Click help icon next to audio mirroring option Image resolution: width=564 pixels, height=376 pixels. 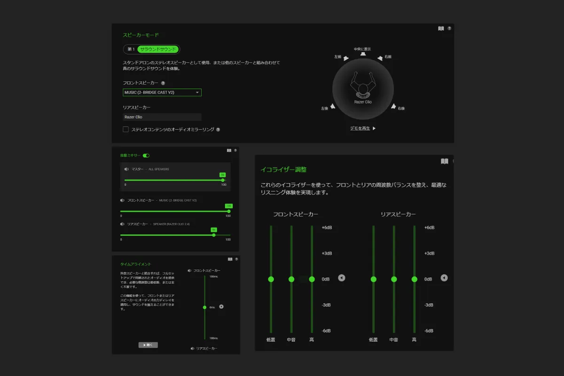click(x=218, y=130)
